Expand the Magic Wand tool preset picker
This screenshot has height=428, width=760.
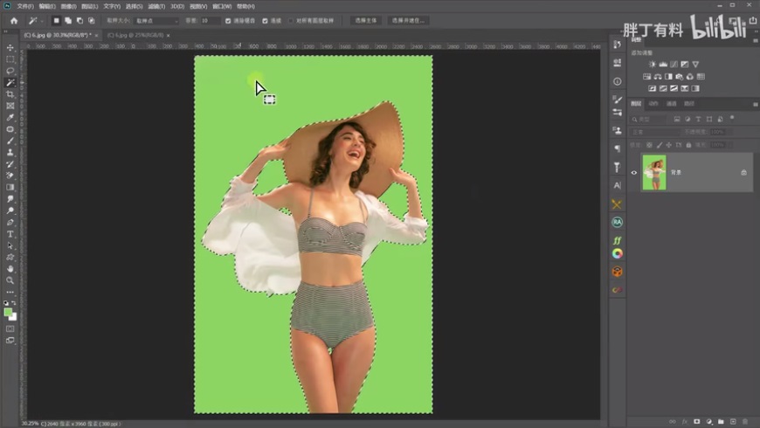point(35,20)
